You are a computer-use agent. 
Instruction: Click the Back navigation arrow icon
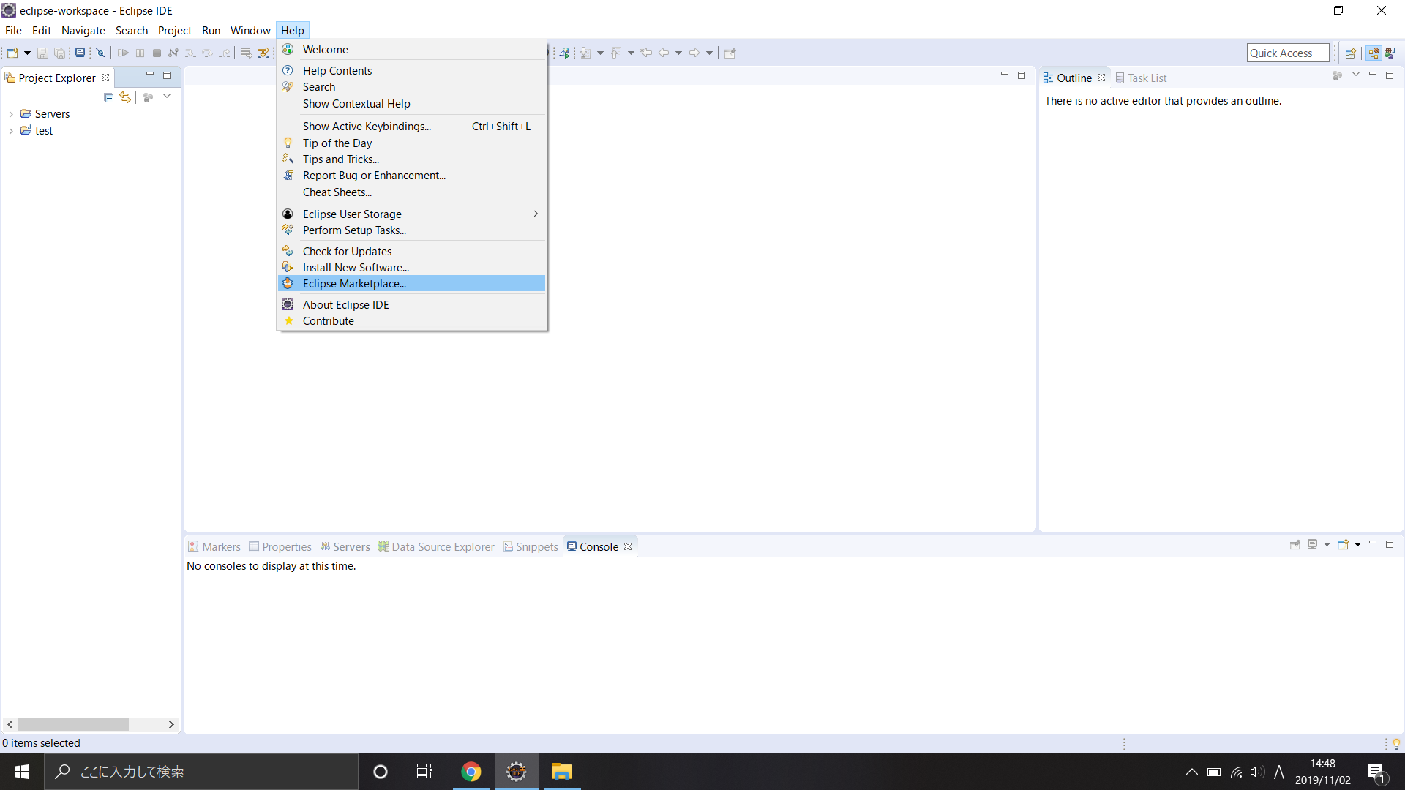[x=664, y=53]
